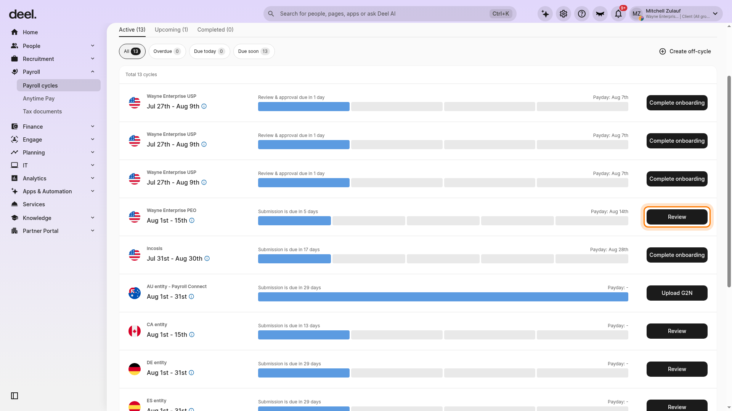Click info icon beside incosis Jul 31st dates
The width and height of the screenshot is (732, 411).
(207, 259)
